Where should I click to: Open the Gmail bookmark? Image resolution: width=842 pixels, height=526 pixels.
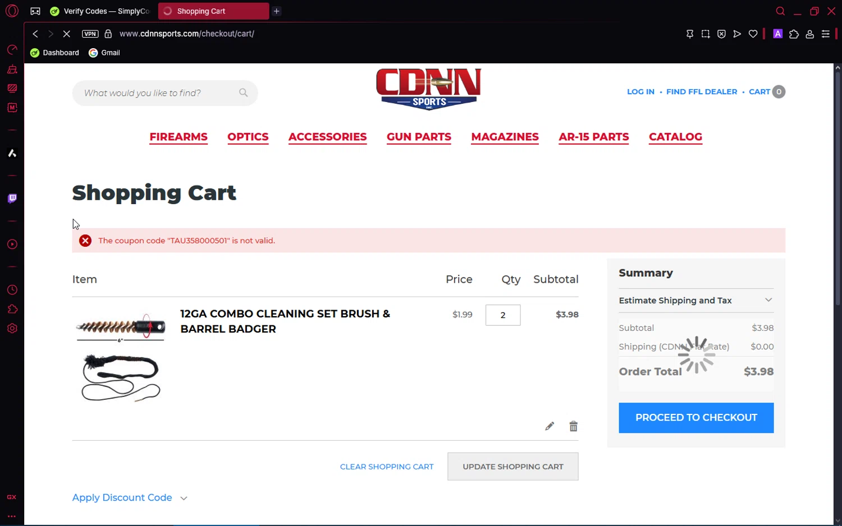[x=104, y=53]
